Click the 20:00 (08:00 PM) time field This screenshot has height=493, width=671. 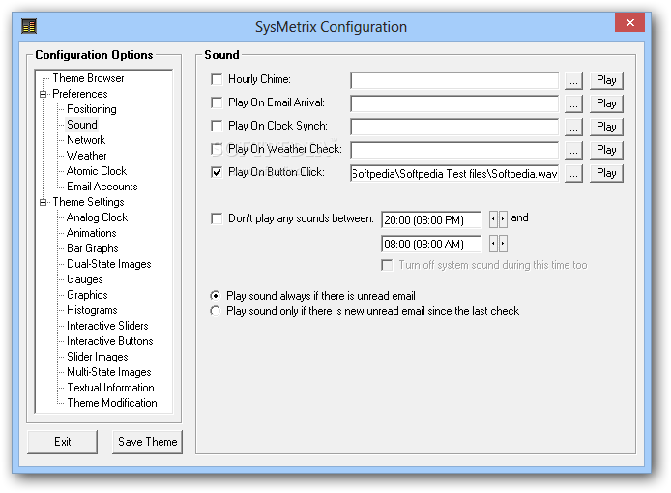coord(431,220)
